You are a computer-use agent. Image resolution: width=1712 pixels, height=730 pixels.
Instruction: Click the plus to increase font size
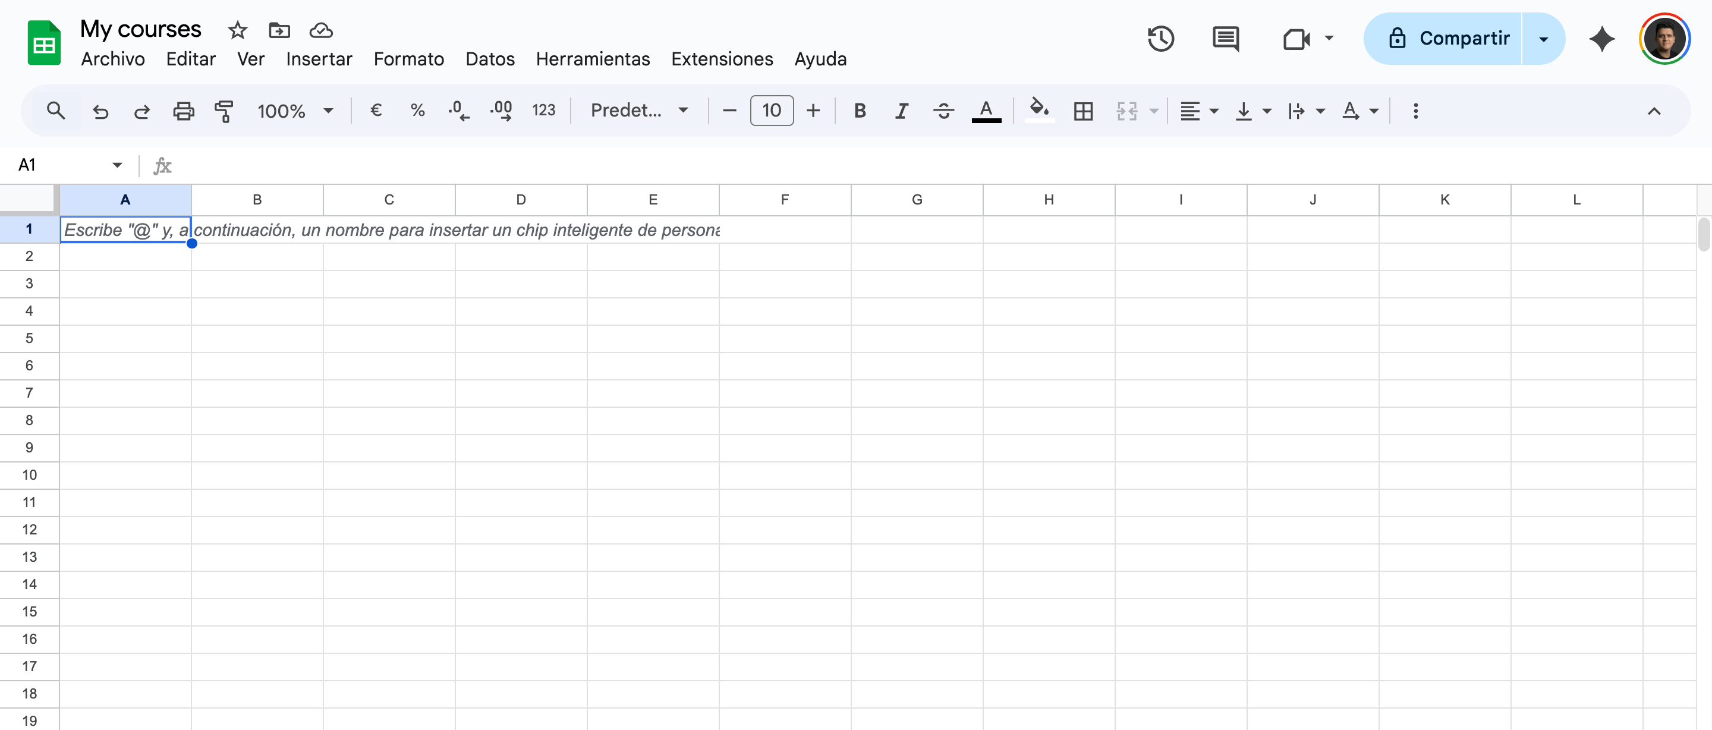813,111
